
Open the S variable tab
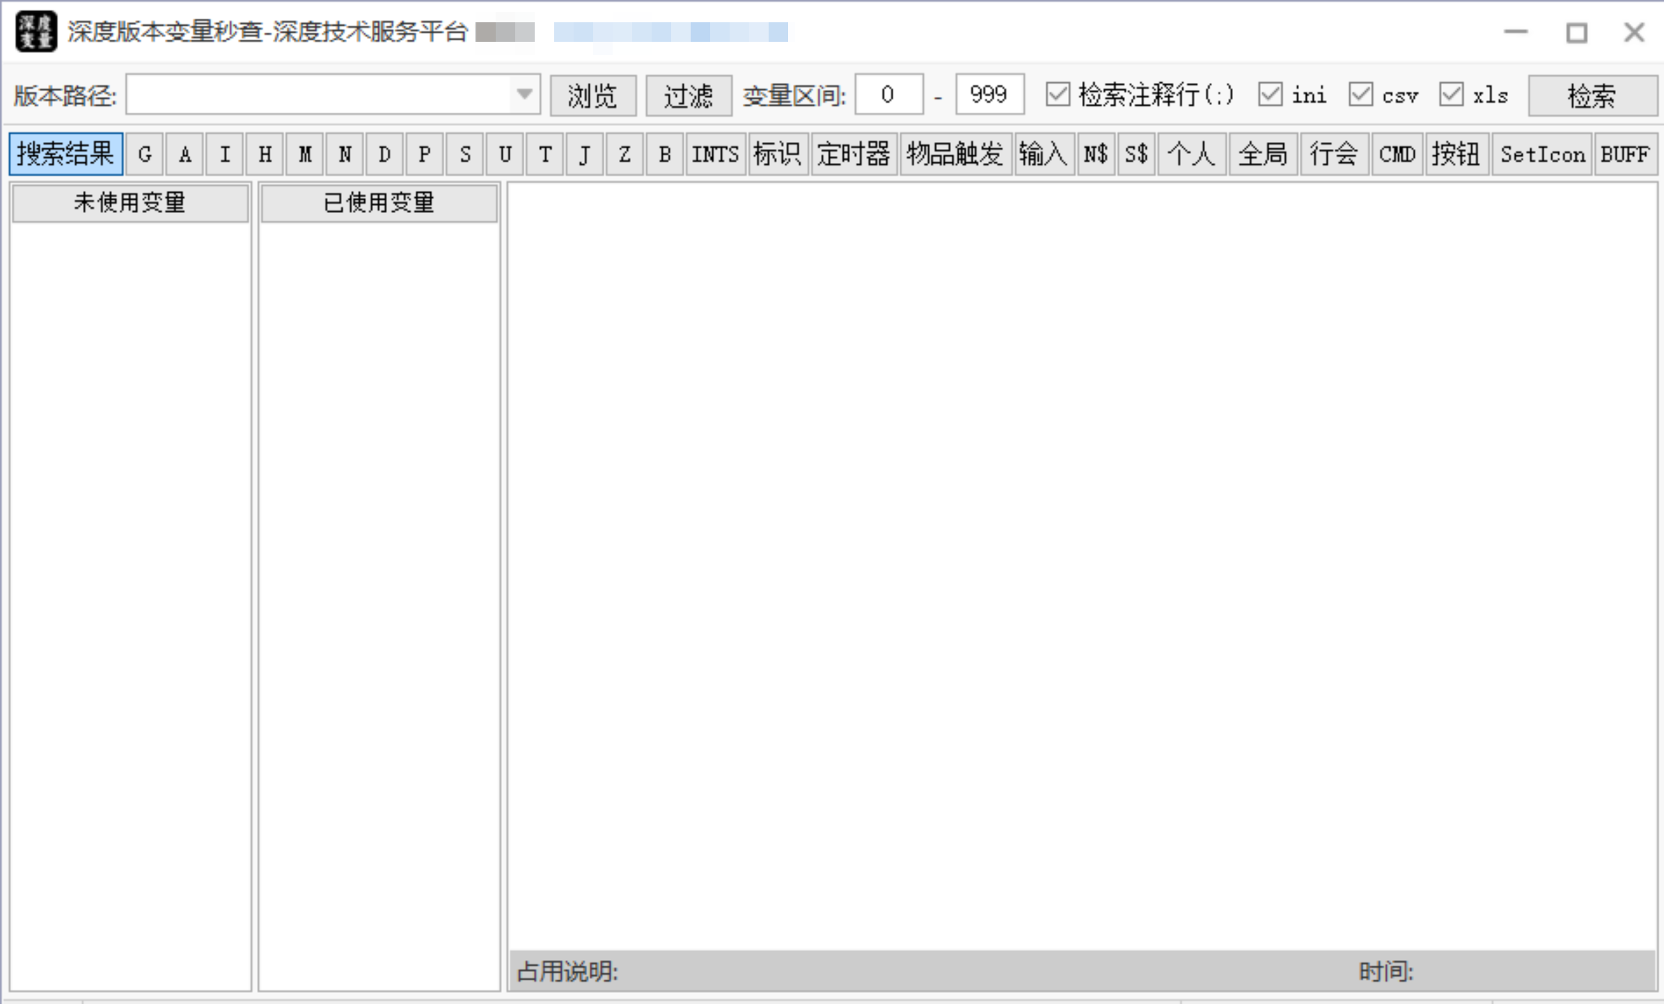[x=465, y=154]
